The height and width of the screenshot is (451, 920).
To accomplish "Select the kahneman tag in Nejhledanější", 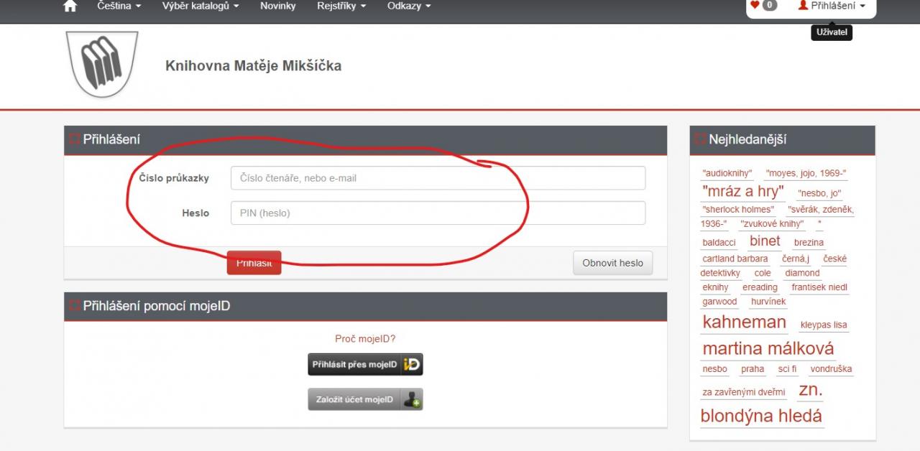I will tap(744, 322).
